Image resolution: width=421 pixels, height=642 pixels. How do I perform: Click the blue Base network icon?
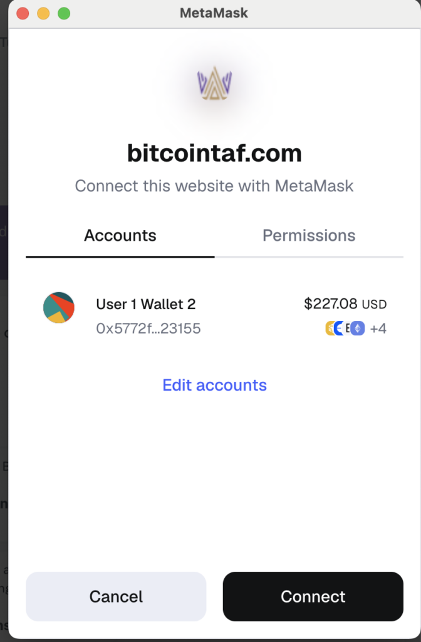point(338,329)
